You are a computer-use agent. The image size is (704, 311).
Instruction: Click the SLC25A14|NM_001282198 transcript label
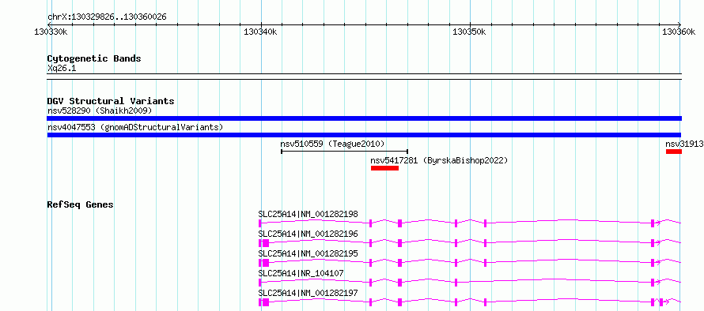tap(308, 214)
